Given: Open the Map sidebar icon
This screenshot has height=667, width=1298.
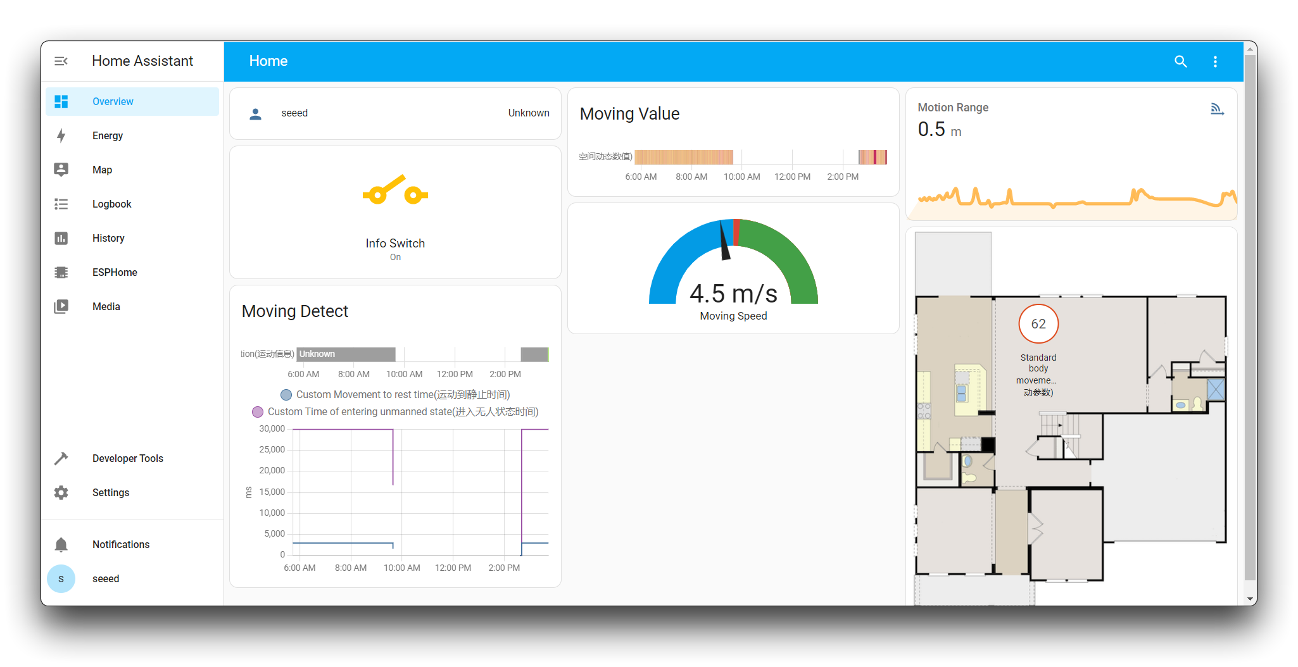Looking at the screenshot, I should pyautogui.click(x=61, y=170).
